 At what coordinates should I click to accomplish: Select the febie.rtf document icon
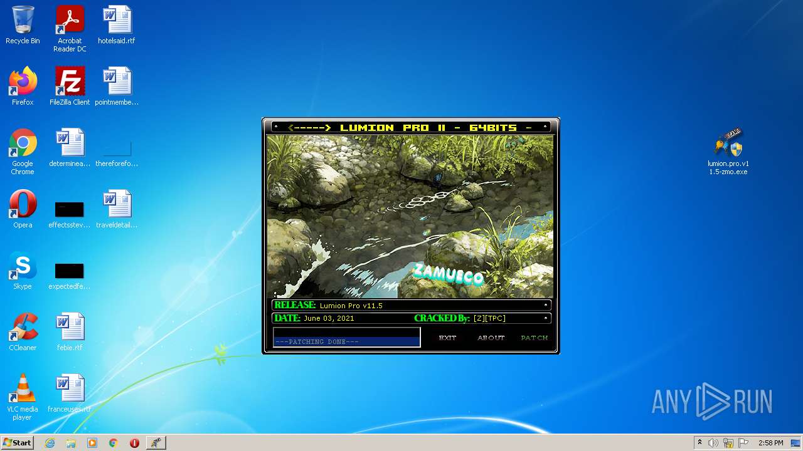point(70,333)
